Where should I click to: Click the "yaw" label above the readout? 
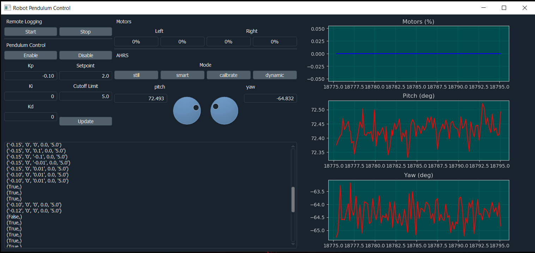(x=251, y=87)
